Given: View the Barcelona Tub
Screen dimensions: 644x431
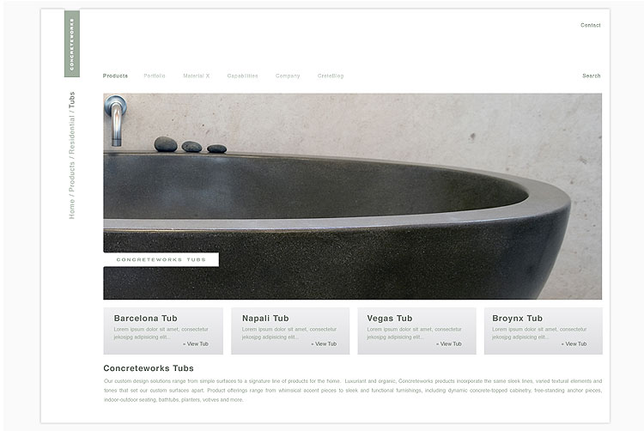Looking at the screenshot, I should [x=196, y=344].
